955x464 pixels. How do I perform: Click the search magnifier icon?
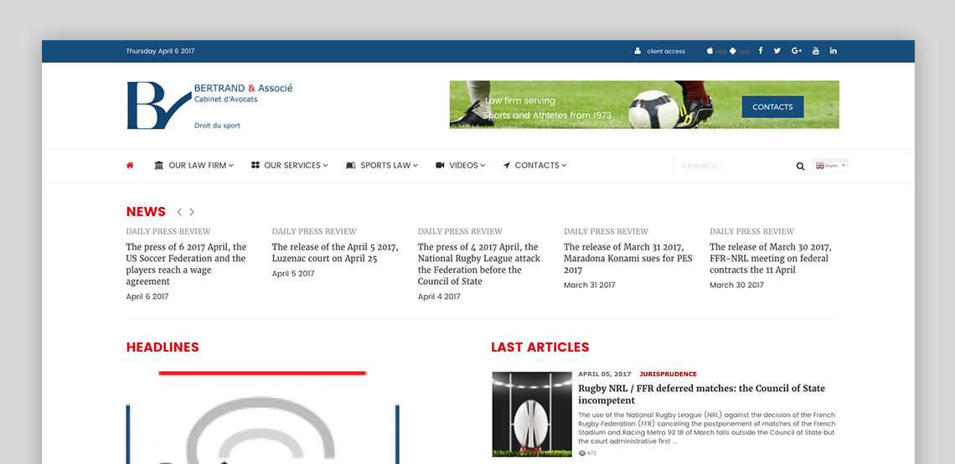pyautogui.click(x=800, y=166)
